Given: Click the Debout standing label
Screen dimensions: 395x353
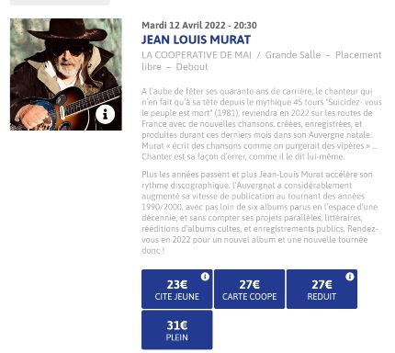Looking at the screenshot, I should click(192, 67).
